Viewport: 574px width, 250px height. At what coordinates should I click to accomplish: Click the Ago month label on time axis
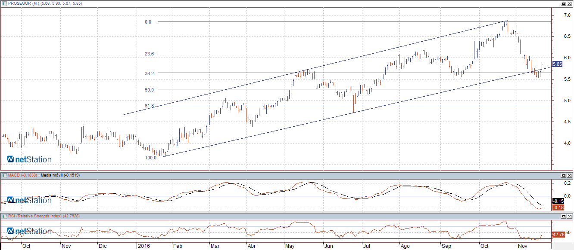coord(405,247)
